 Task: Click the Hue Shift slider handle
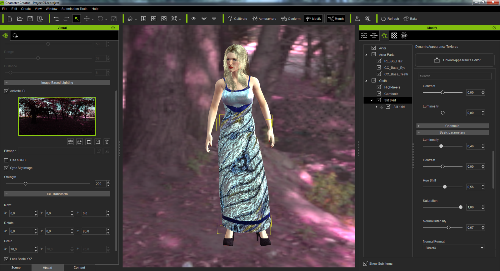[445, 187]
